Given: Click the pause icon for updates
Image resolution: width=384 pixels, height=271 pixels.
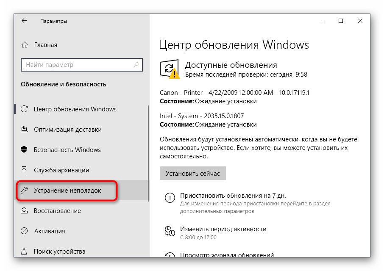Looking at the screenshot, I should pyautogui.click(x=170, y=198).
